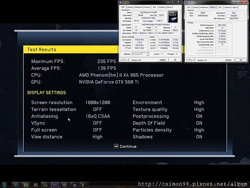Click Continue in the Test Results screen
The width and height of the screenshot is (250, 188).
click(x=128, y=147)
